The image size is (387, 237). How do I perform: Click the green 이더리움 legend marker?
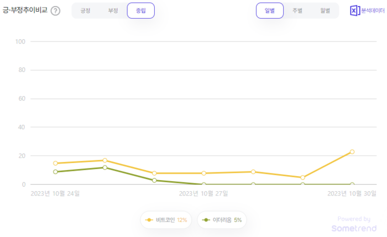[x=206, y=220]
